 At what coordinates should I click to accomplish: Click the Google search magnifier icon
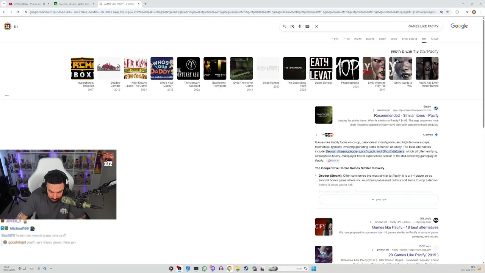(x=285, y=27)
